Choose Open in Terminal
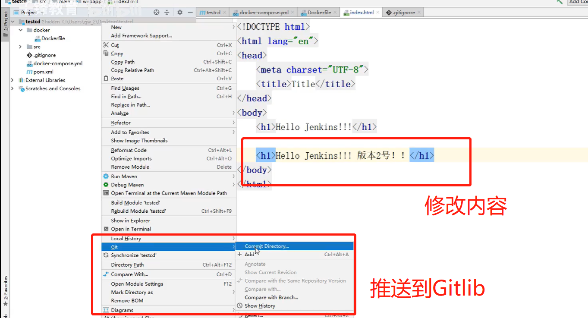This screenshot has width=588, height=318. coord(169,229)
